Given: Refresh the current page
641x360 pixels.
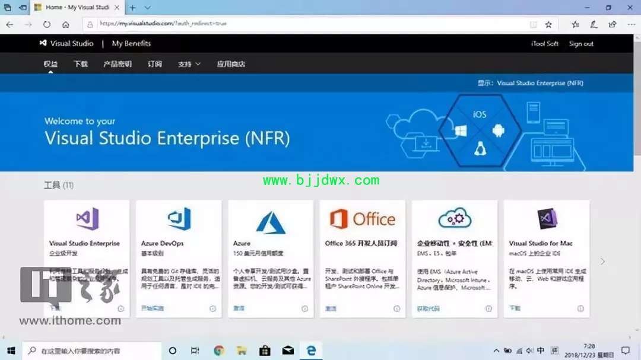Looking at the screenshot, I should coord(47,24).
